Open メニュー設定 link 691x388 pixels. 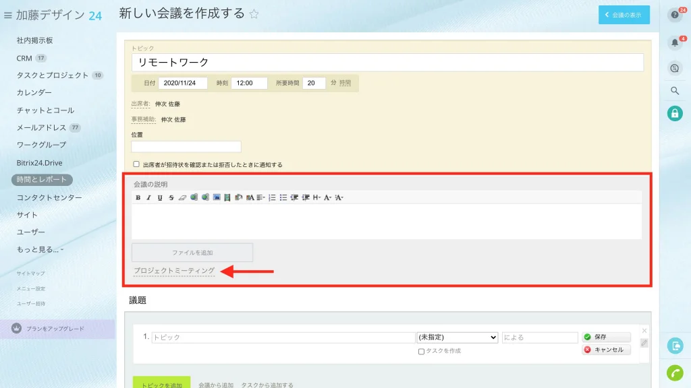pyautogui.click(x=31, y=288)
